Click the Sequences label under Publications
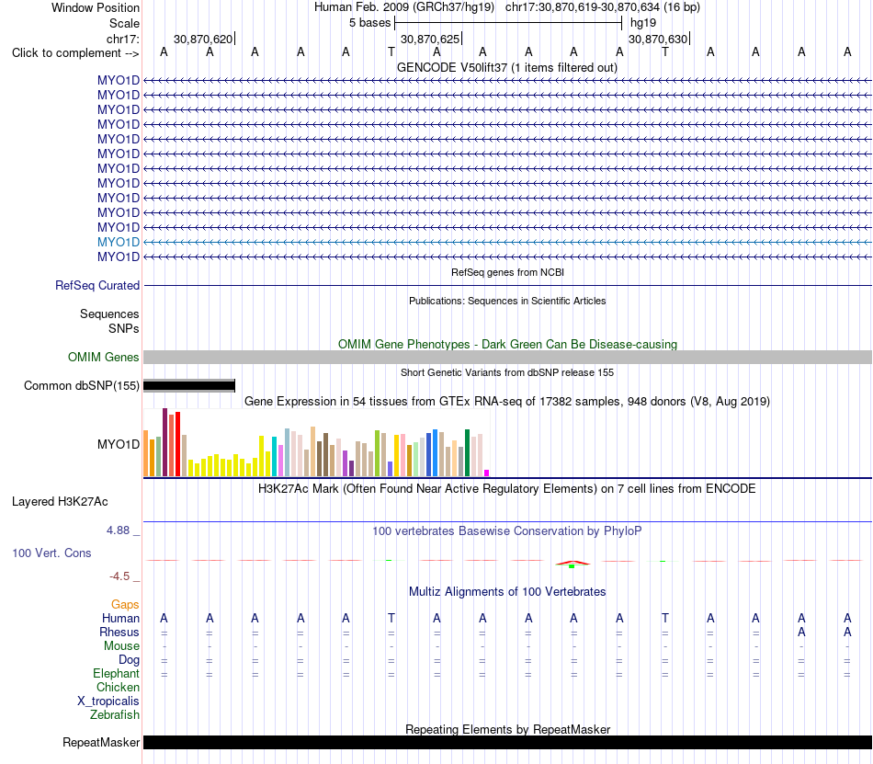This screenshot has width=873, height=764. point(109,314)
